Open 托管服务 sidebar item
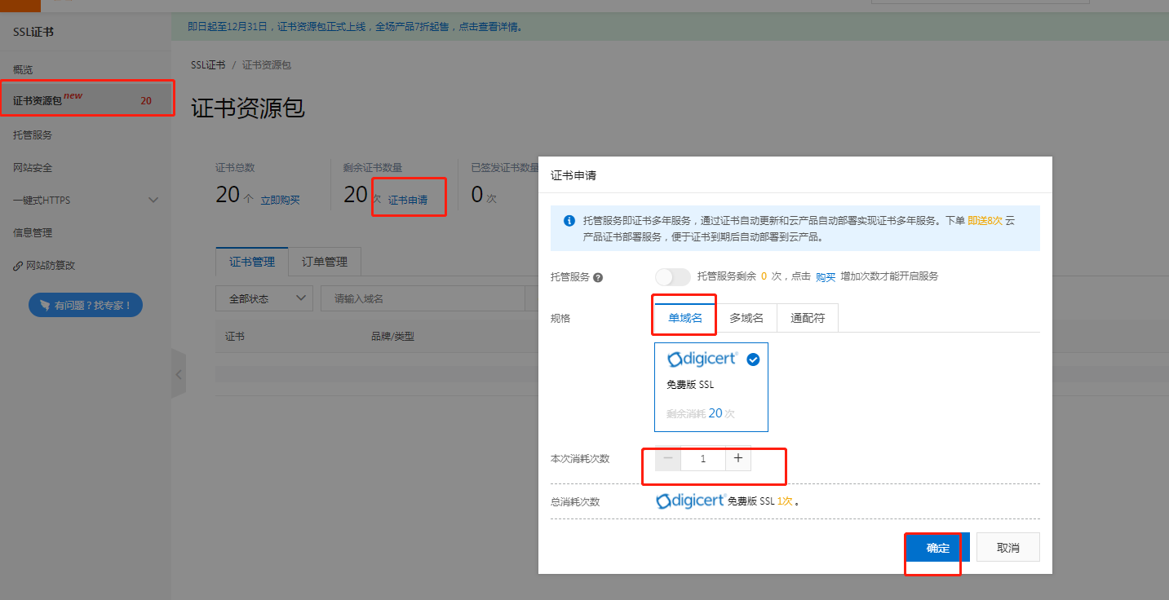The image size is (1169, 600). (x=33, y=135)
